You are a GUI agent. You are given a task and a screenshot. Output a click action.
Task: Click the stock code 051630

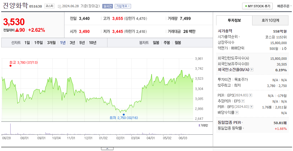coord(35,7)
